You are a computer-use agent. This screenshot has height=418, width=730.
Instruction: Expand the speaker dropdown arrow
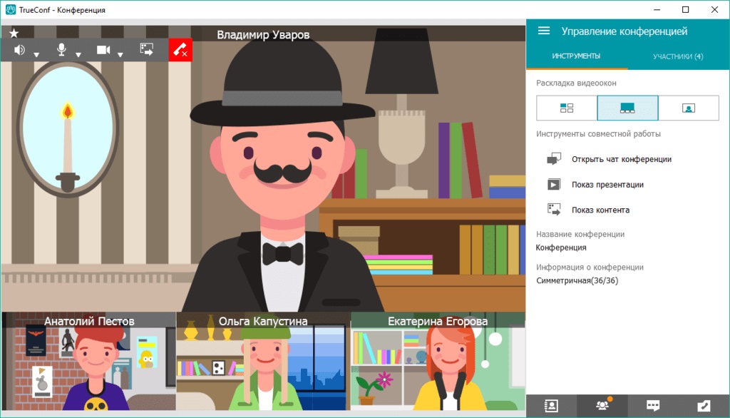[36, 54]
